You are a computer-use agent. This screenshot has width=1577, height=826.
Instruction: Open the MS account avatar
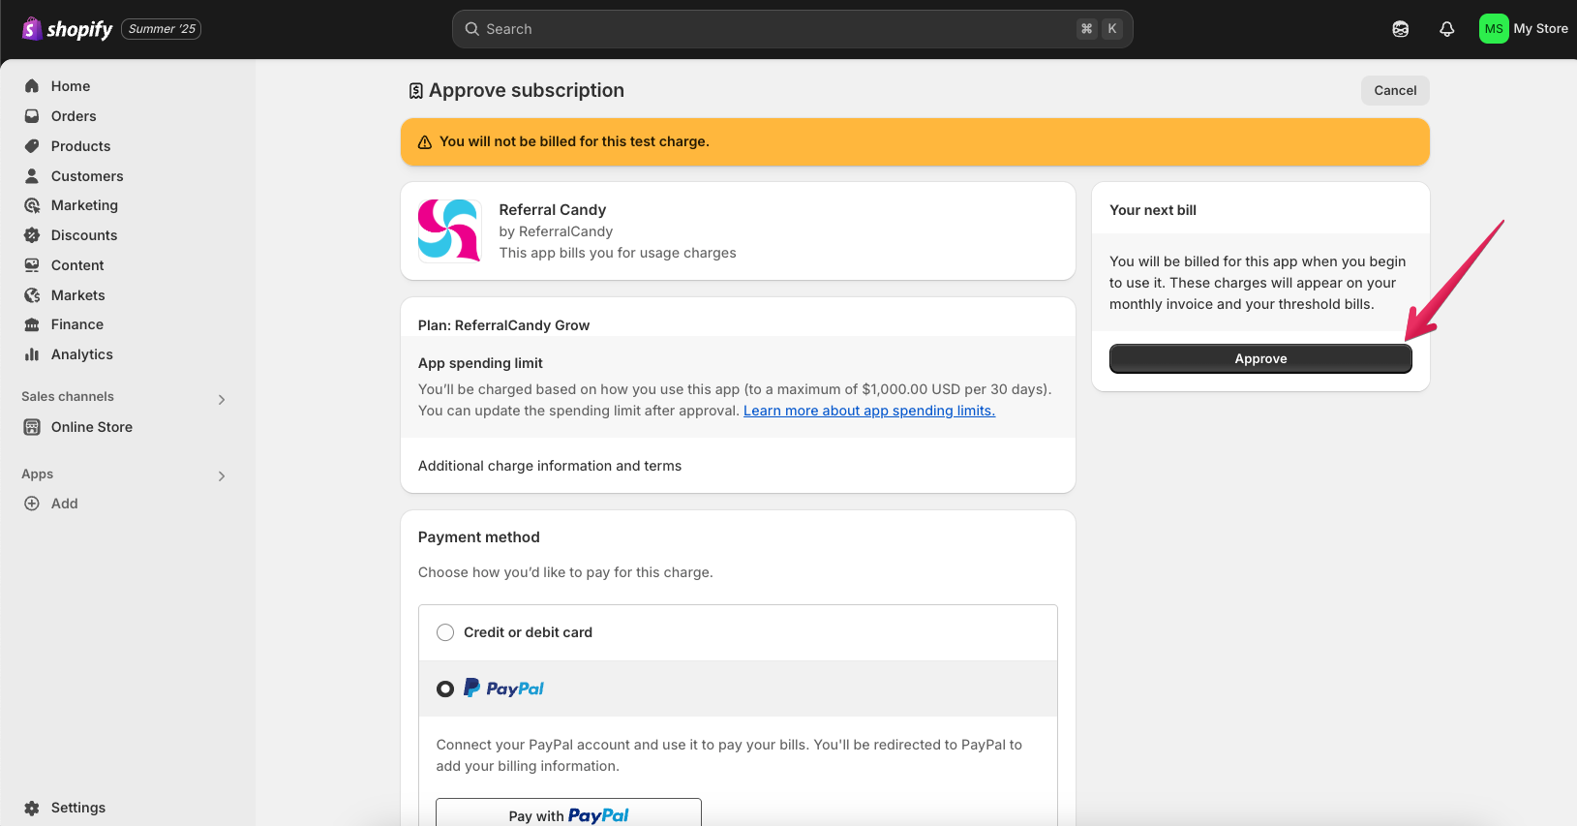[x=1494, y=29]
